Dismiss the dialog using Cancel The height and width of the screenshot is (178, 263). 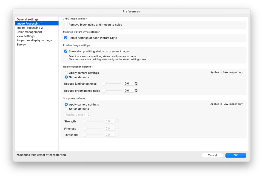212,155
